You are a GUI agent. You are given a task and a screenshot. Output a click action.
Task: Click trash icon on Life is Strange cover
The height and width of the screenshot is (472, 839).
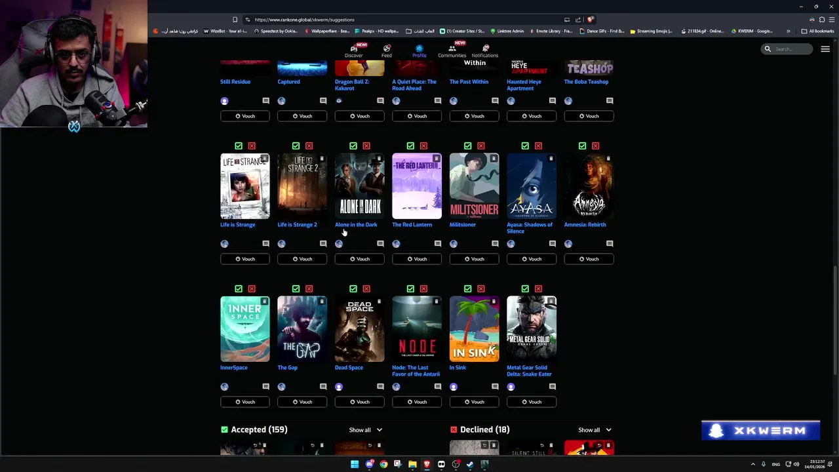[264, 159]
